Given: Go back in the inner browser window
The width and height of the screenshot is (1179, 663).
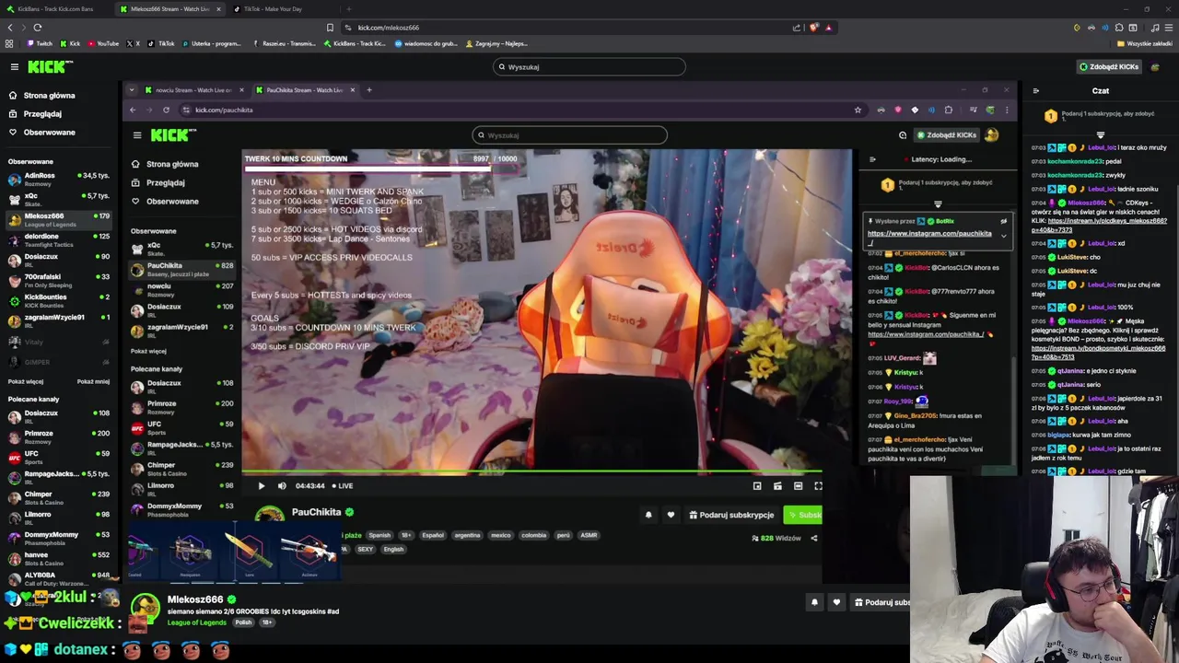Looking at the screenshot, I should tap(133, 110).
